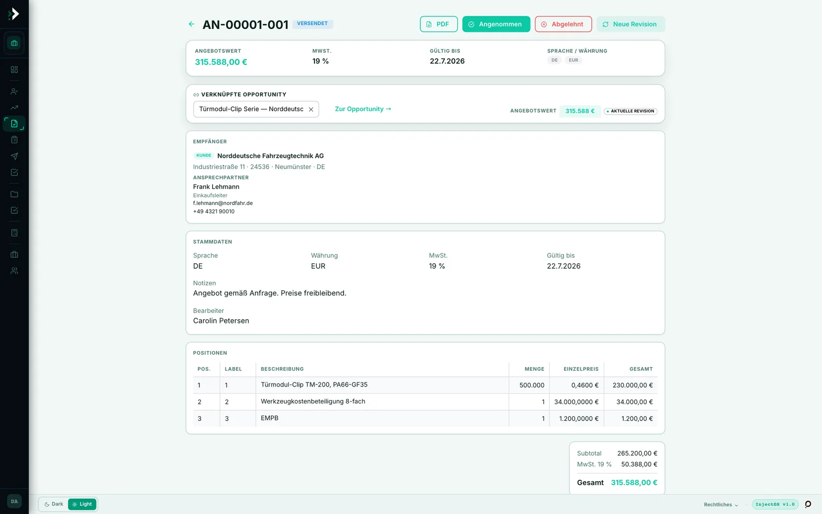822x514 pixels.
Task: Open the calculator sidebar icon
Action: coord(14,233)
